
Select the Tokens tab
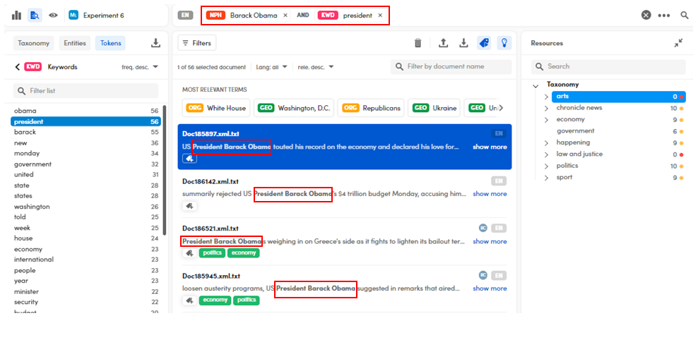pos(110,43)
